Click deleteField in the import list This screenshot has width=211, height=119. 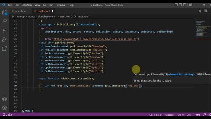pyautogui.click(x=165, y=32)
